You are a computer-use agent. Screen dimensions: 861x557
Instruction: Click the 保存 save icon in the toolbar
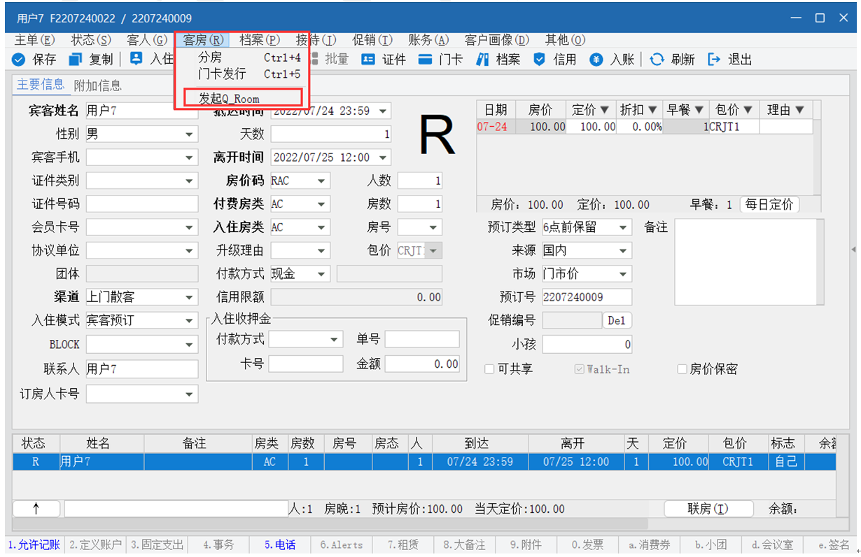coord(19,60)
